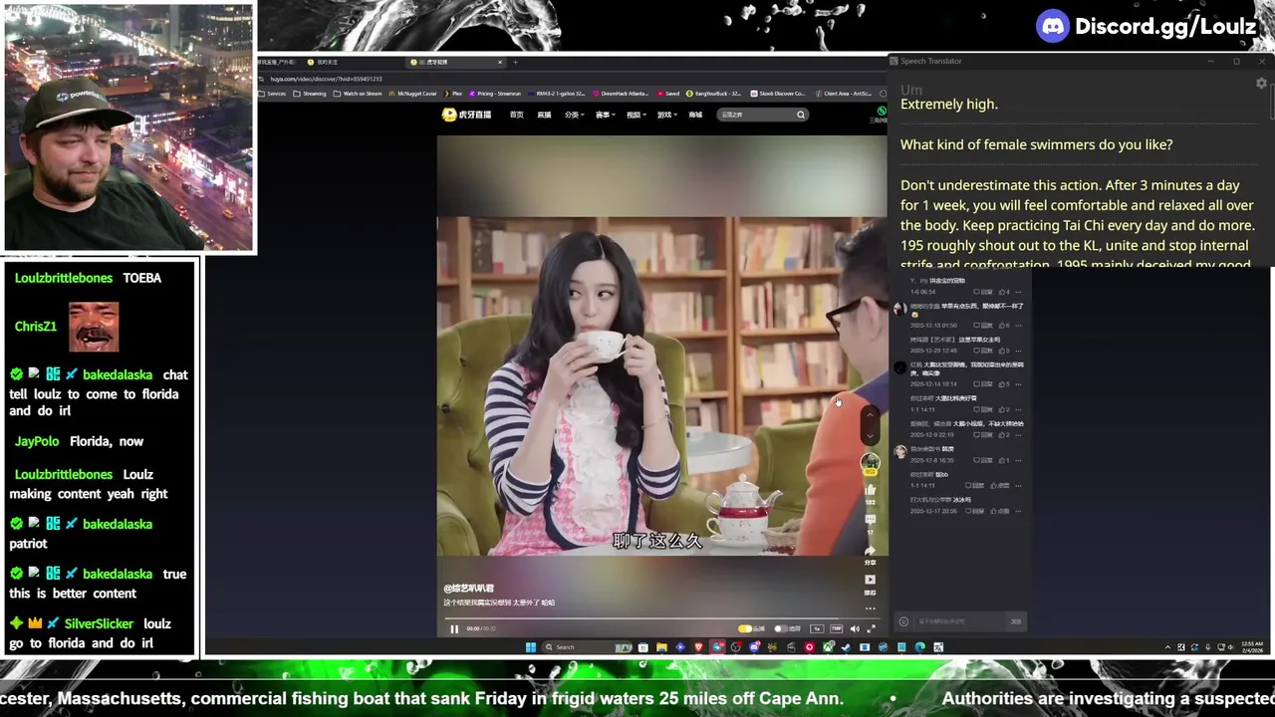Click the emoji icon in comment box
The image size is (1275, 717).
click(903, 621)
